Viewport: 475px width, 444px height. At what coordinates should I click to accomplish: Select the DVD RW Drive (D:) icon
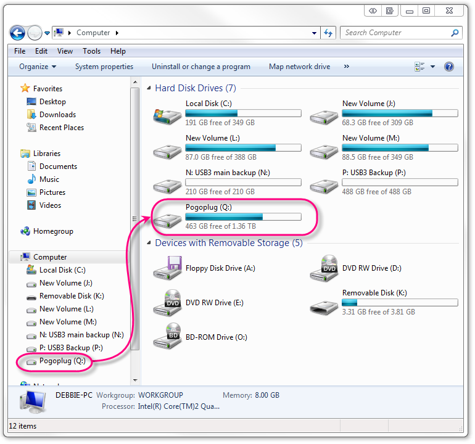324,268
